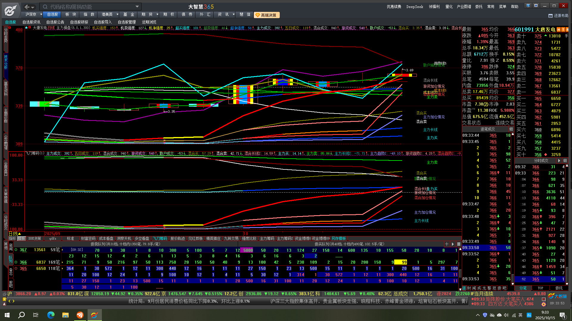Open the 期货 dropdown arrow
572x321 pixels.
157,14
